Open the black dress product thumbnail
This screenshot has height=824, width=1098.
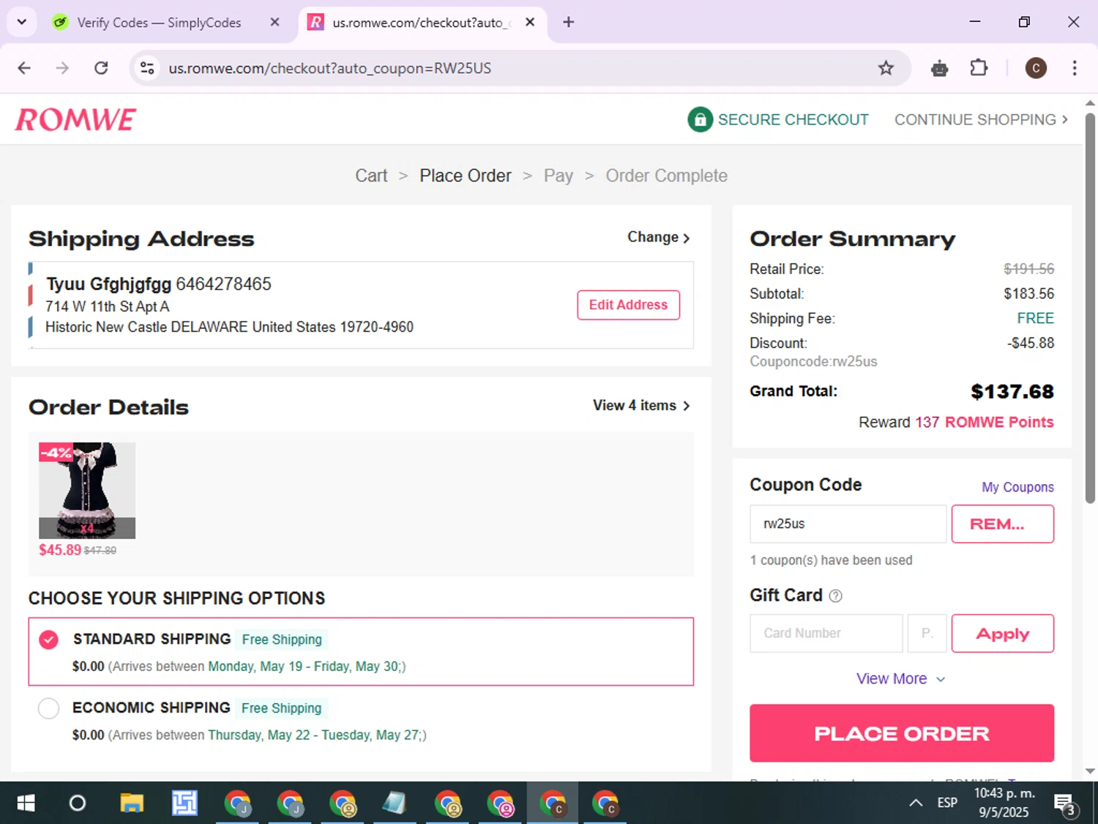[87, 490]
